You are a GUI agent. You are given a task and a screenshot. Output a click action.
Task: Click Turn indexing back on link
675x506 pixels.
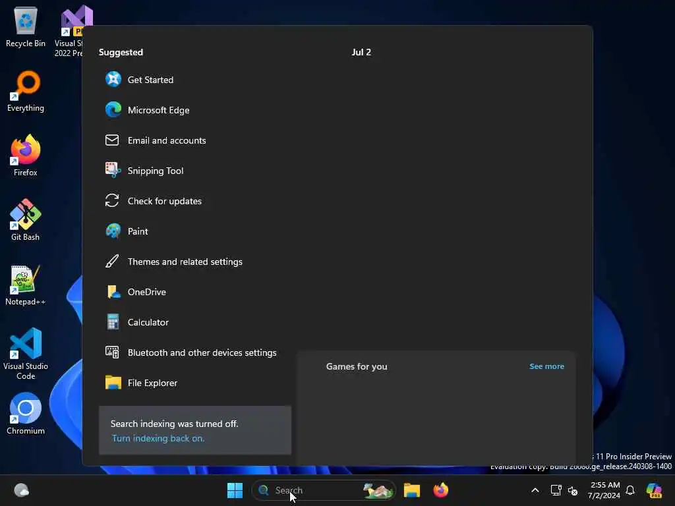(x=158, y=438)
